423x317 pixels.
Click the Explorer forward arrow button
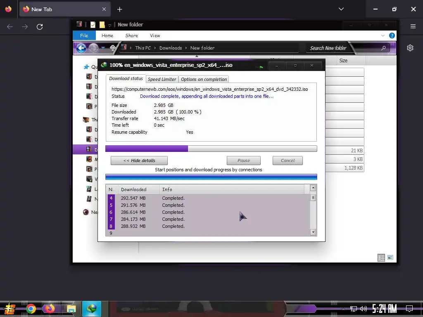(94, 48)
